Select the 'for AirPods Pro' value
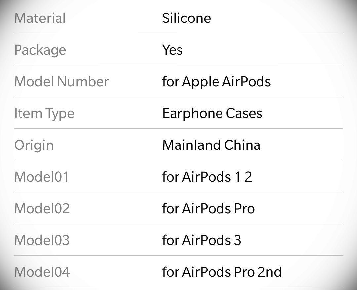Viewport: 357px width, 290px height. [x=208, y=208]
